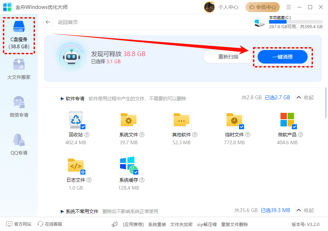Screen dimensions: 328x231
Task: Click the local disk C drive icon
Action: [259, 23]
